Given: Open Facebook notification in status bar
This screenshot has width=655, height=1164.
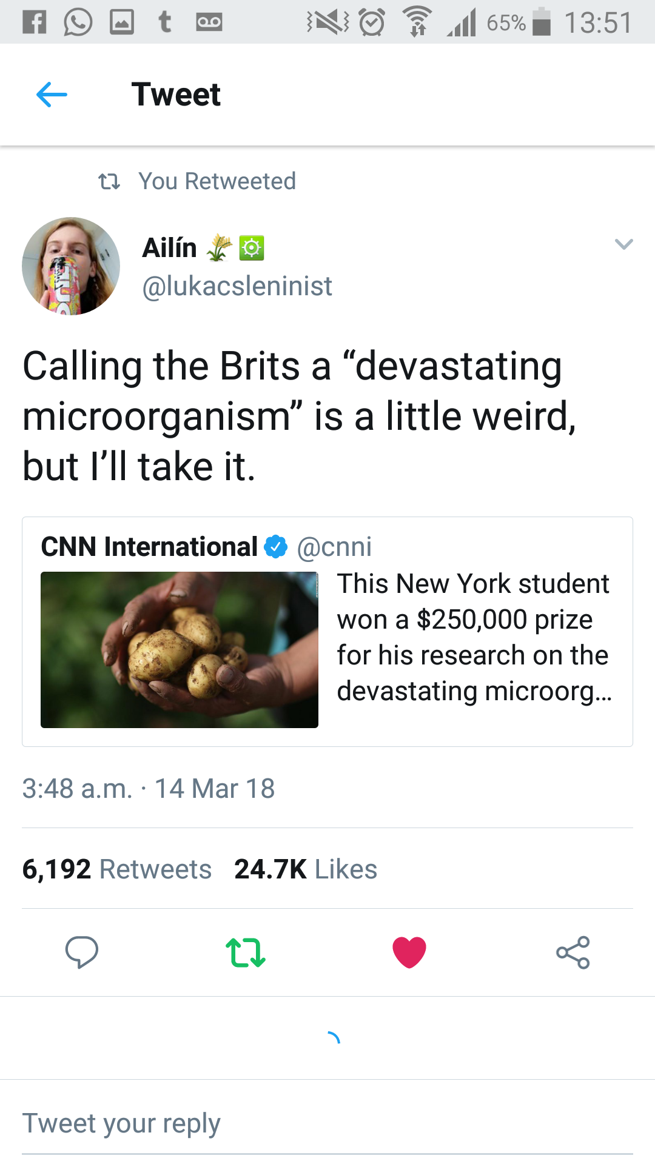Looking at the screenshot, I should 35,22.
